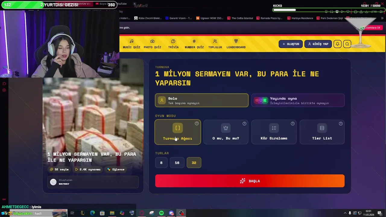Select Solo play mode
This screenshot has height=217, width=386.
coord(202,100)
